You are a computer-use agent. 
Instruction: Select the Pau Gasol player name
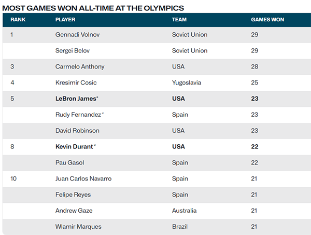[x=69, y=162]
